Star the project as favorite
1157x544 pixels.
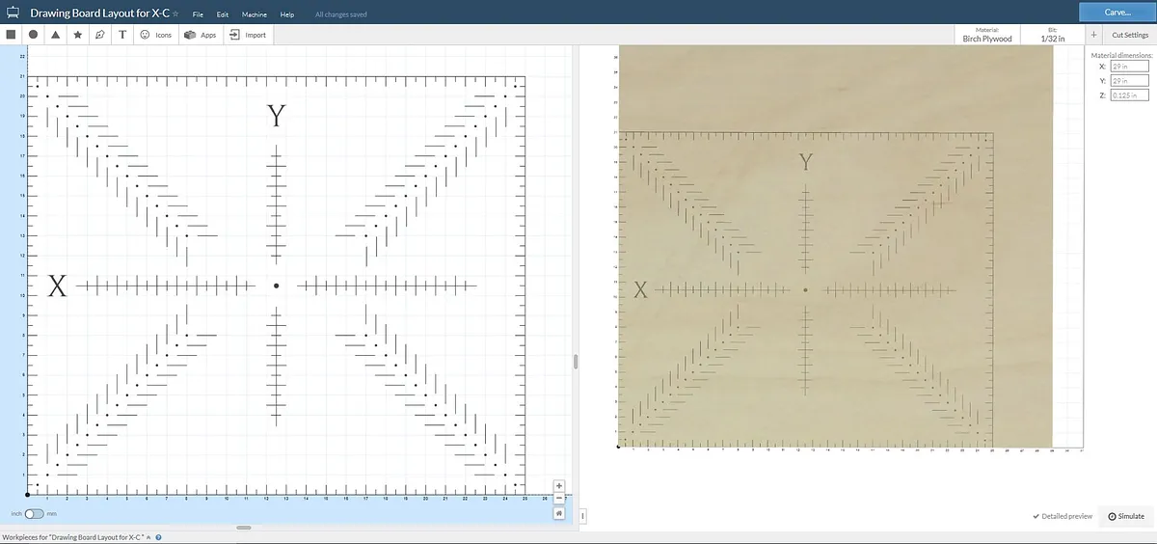tap(175, 14)
